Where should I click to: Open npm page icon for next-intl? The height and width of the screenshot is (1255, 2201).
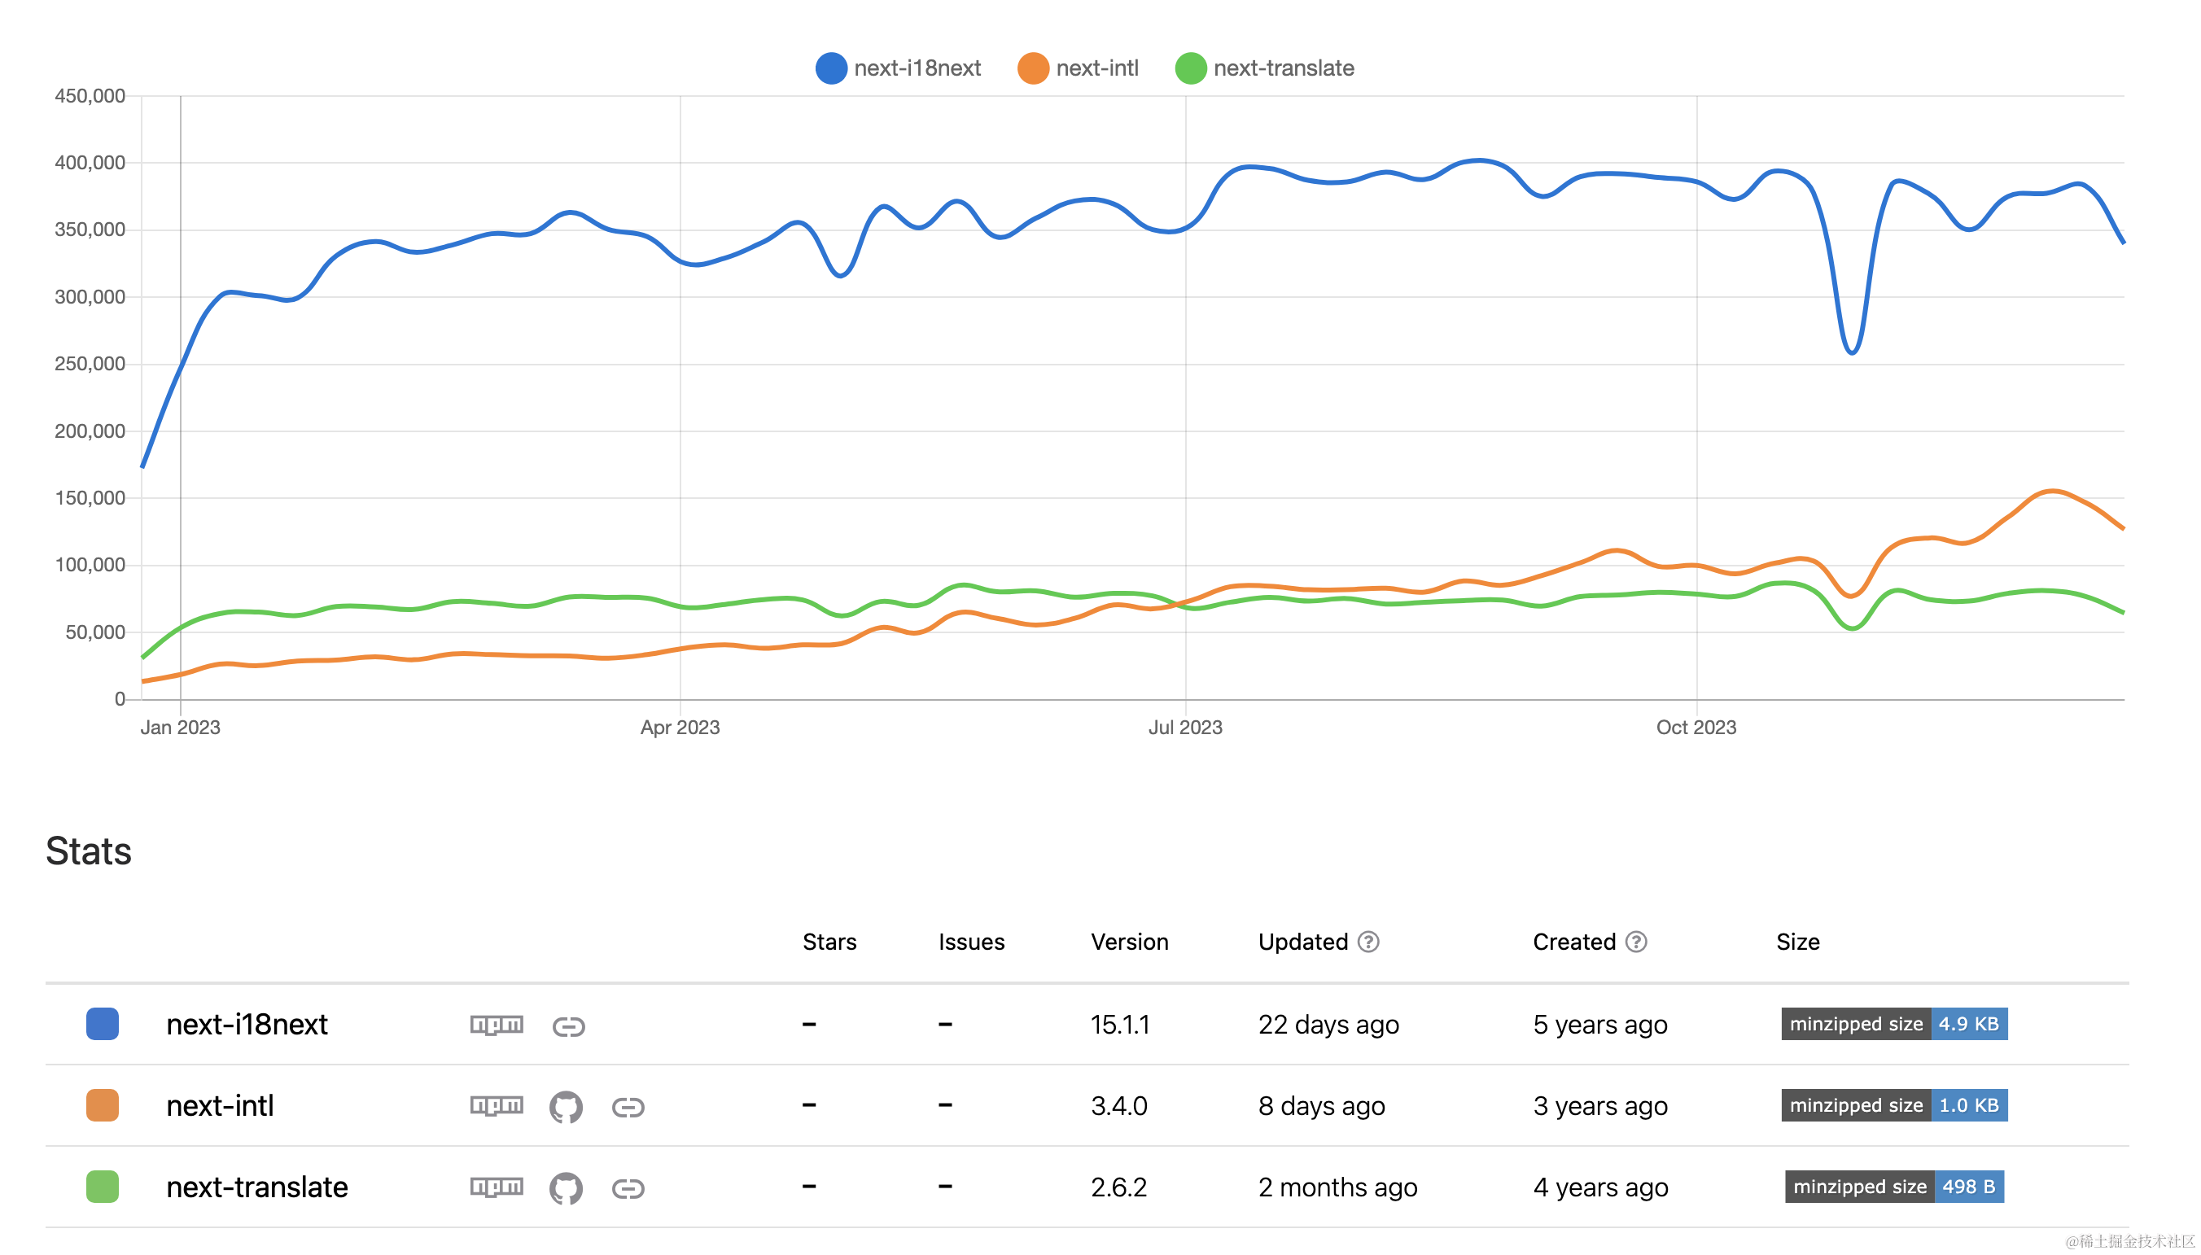click(497, 1106)
